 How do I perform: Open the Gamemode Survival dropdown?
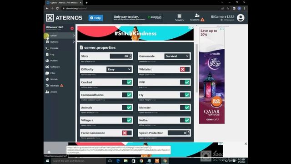pos(177,56)
